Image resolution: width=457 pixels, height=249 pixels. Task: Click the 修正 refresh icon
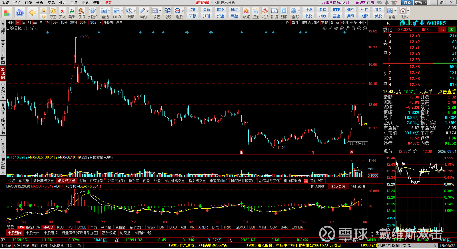click(53, 11)
